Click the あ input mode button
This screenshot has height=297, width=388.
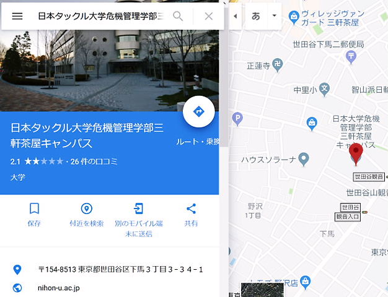[256, 16]
